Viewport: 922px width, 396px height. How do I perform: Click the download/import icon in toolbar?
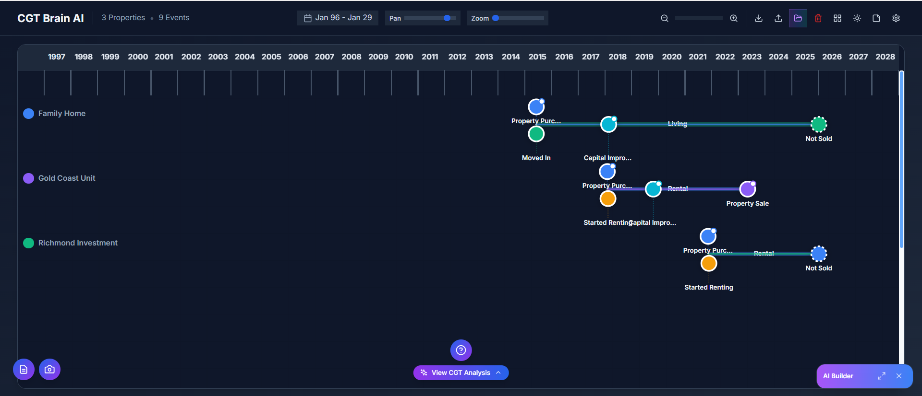click(759, 18)
